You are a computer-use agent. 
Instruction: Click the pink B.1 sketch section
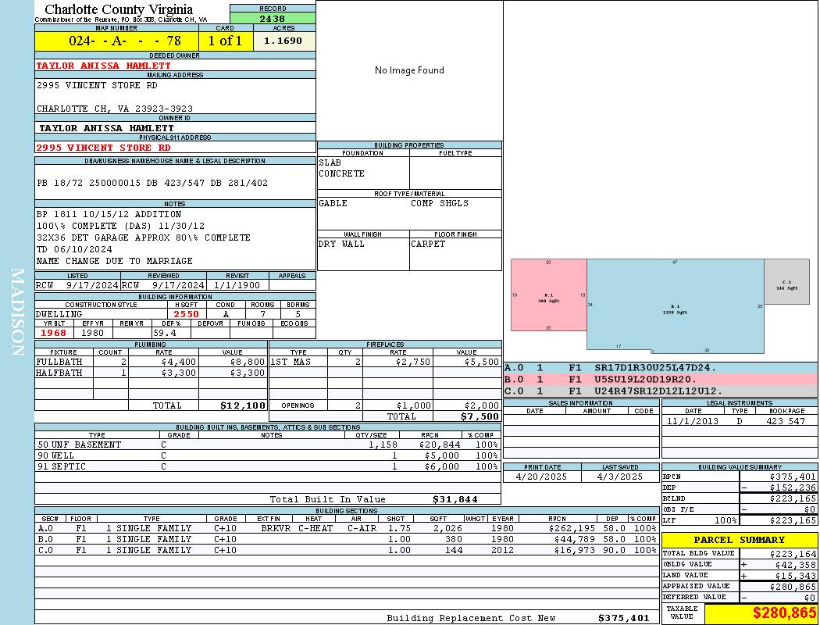[548, 295]
